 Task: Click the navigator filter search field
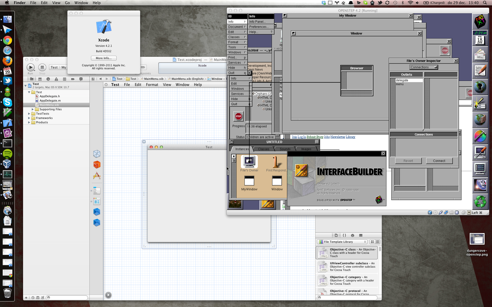(x=67, y=298)
